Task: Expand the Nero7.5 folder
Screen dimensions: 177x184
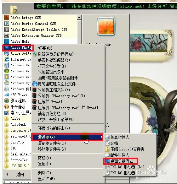Action: click(x=17, y=142)
